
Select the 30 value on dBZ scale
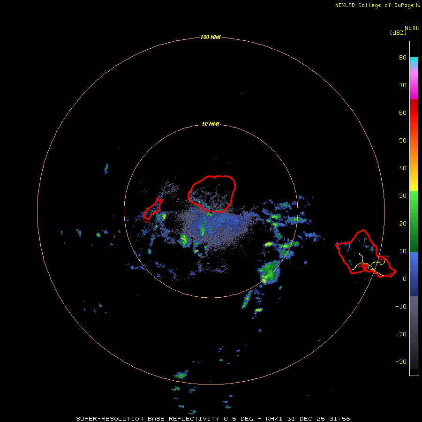pos(403,196)
